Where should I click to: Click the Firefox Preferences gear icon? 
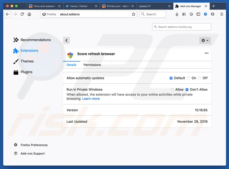(x=16, y=145)
